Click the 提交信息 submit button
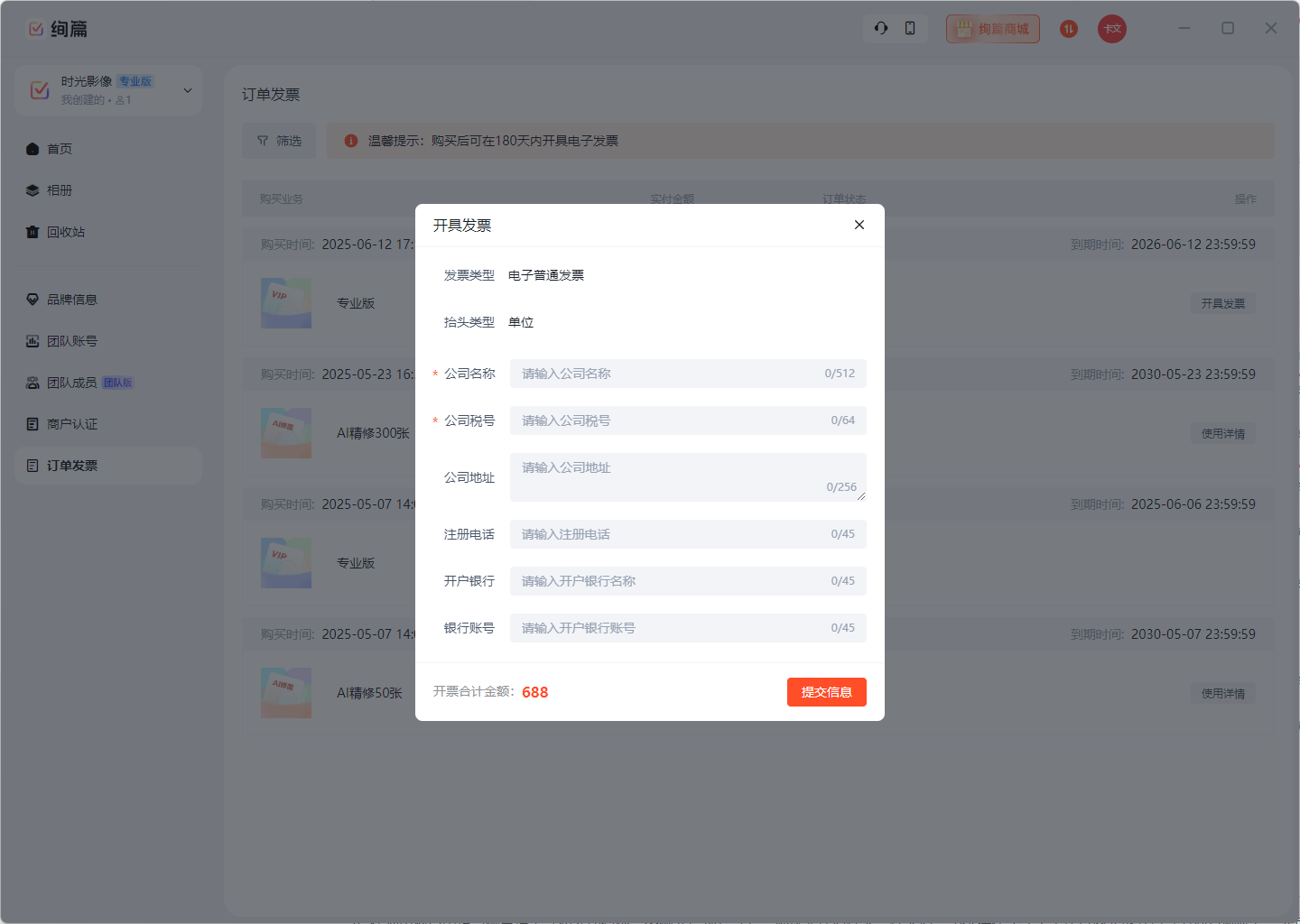This screenshot has height=924, width=1300. pos(826,692)
